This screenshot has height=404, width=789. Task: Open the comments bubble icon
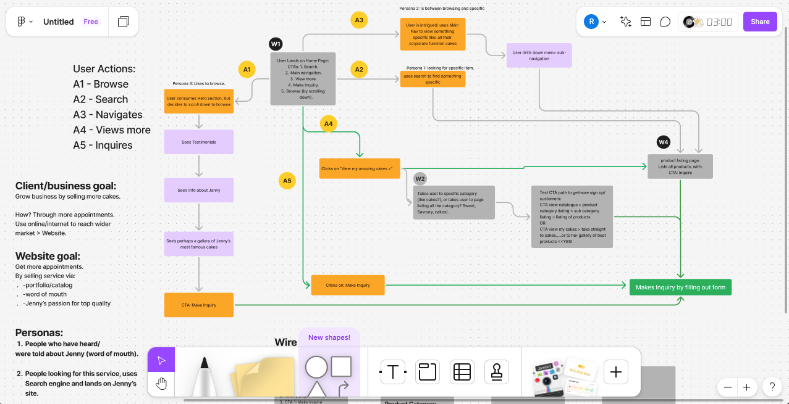point(665,22)
